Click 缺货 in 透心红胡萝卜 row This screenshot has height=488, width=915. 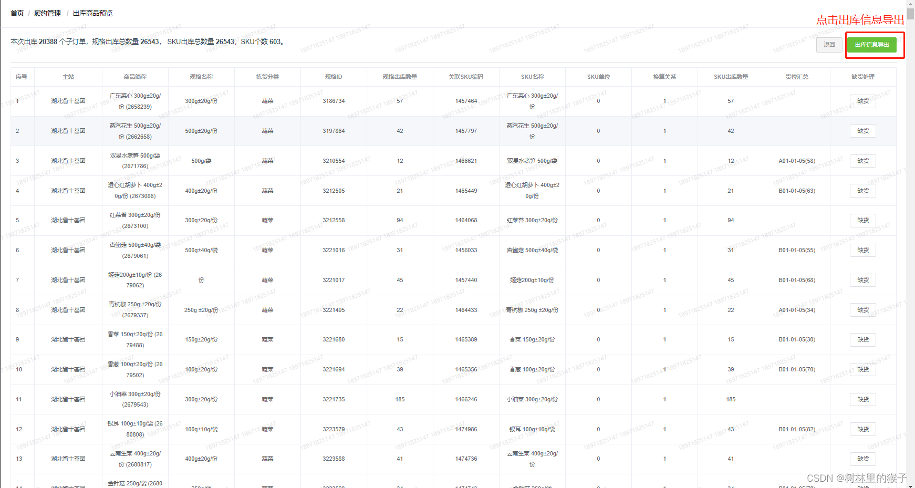863,191
